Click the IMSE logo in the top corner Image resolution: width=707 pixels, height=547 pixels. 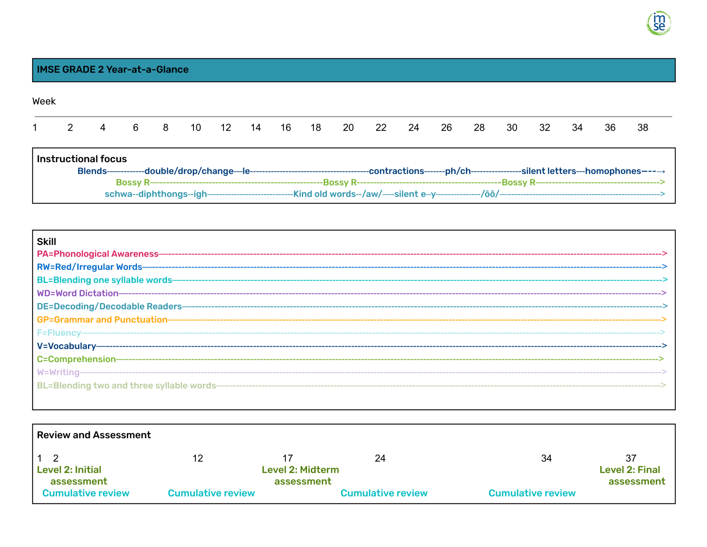tap(659, 22)
